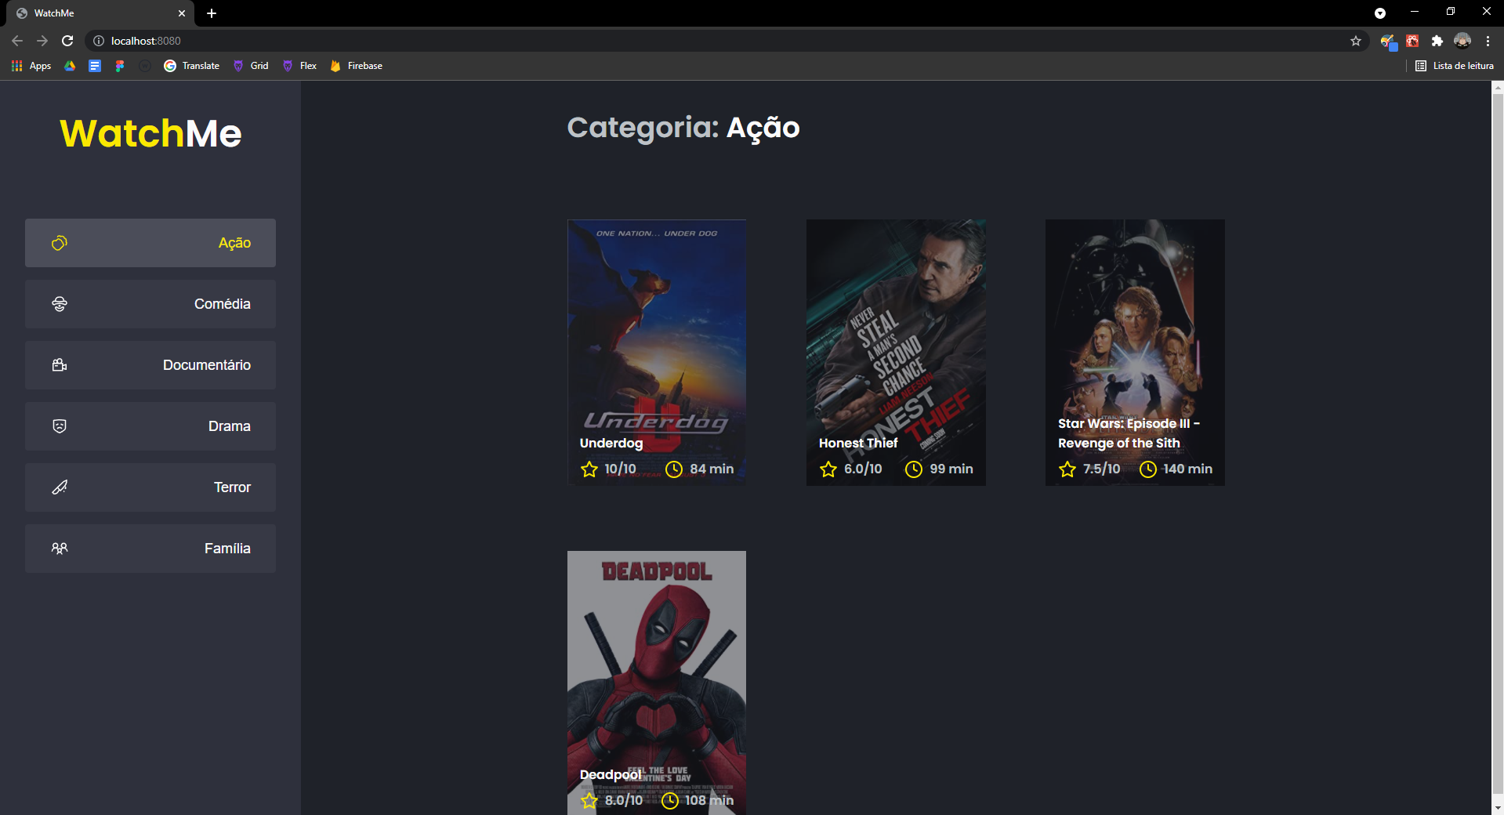
Task: Click the Underdog rating star icon
Action: click(x=589, y=469)
